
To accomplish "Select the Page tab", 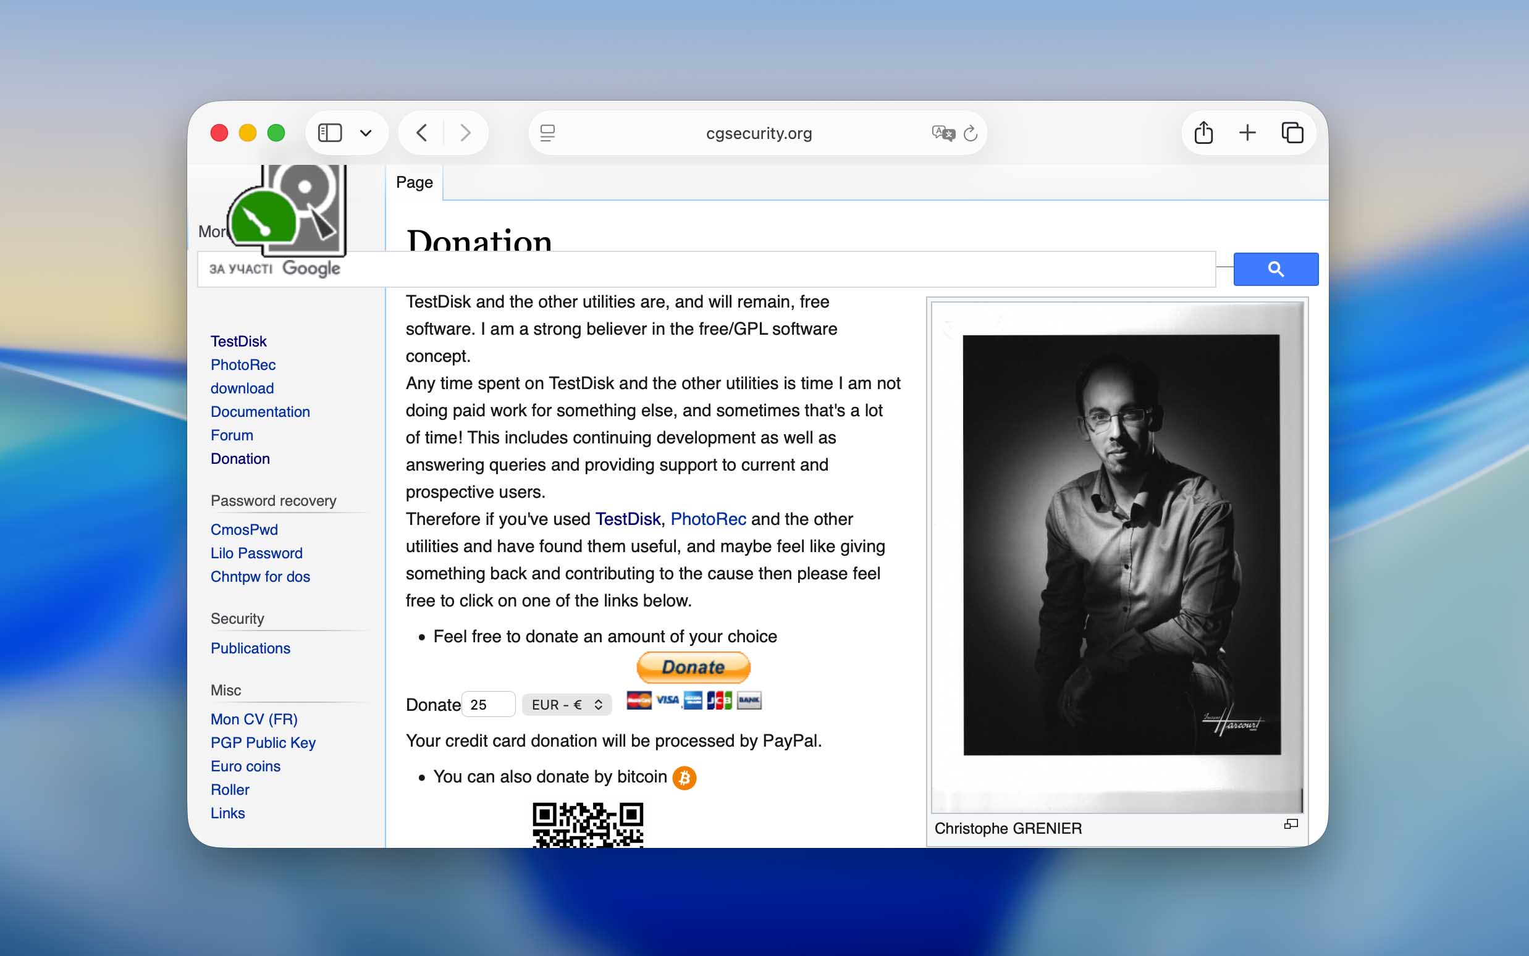I will tap(414, 183).
